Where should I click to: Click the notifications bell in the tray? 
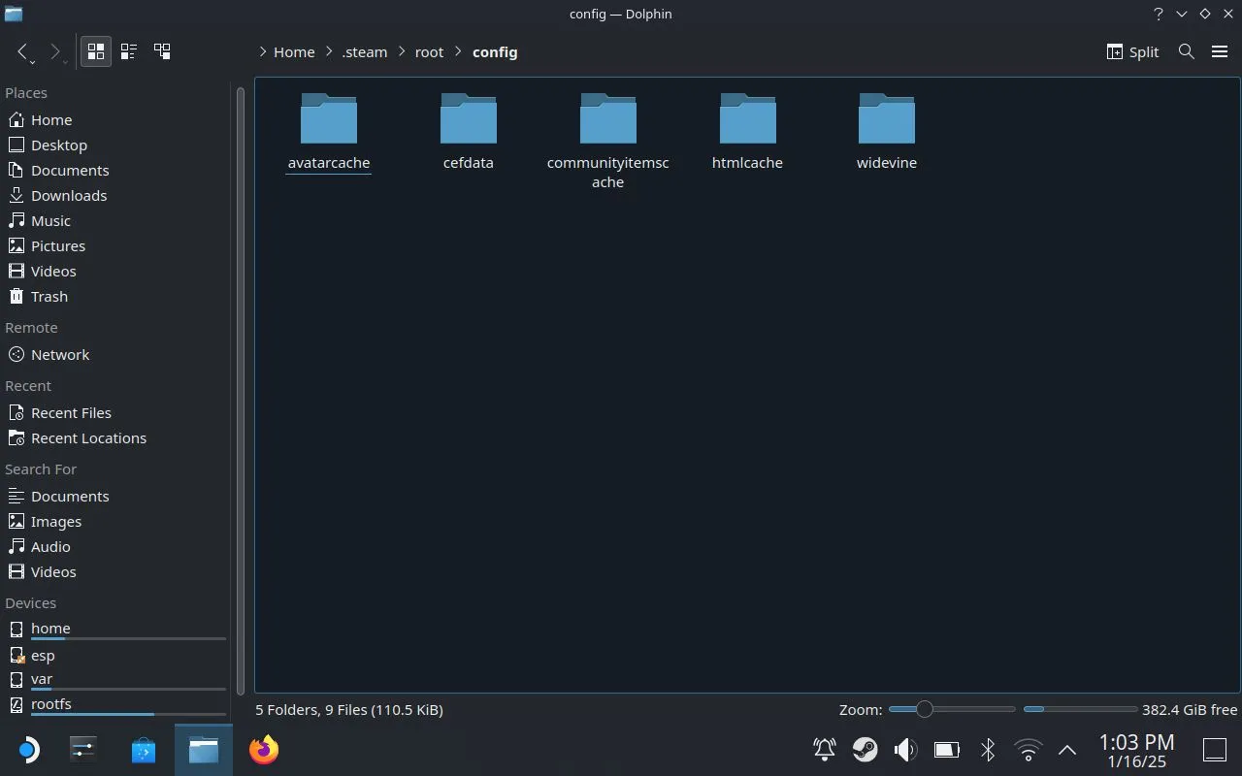(x=824, y=749)
